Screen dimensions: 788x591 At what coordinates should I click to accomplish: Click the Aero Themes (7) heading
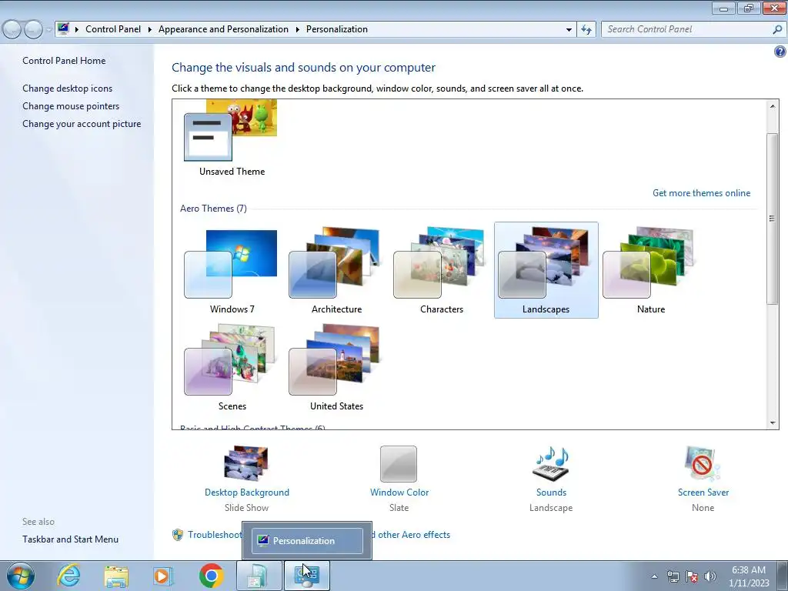click(213, 209)
